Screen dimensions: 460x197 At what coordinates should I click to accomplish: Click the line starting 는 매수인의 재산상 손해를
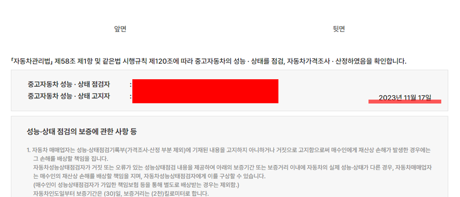[x=149, y=176]
